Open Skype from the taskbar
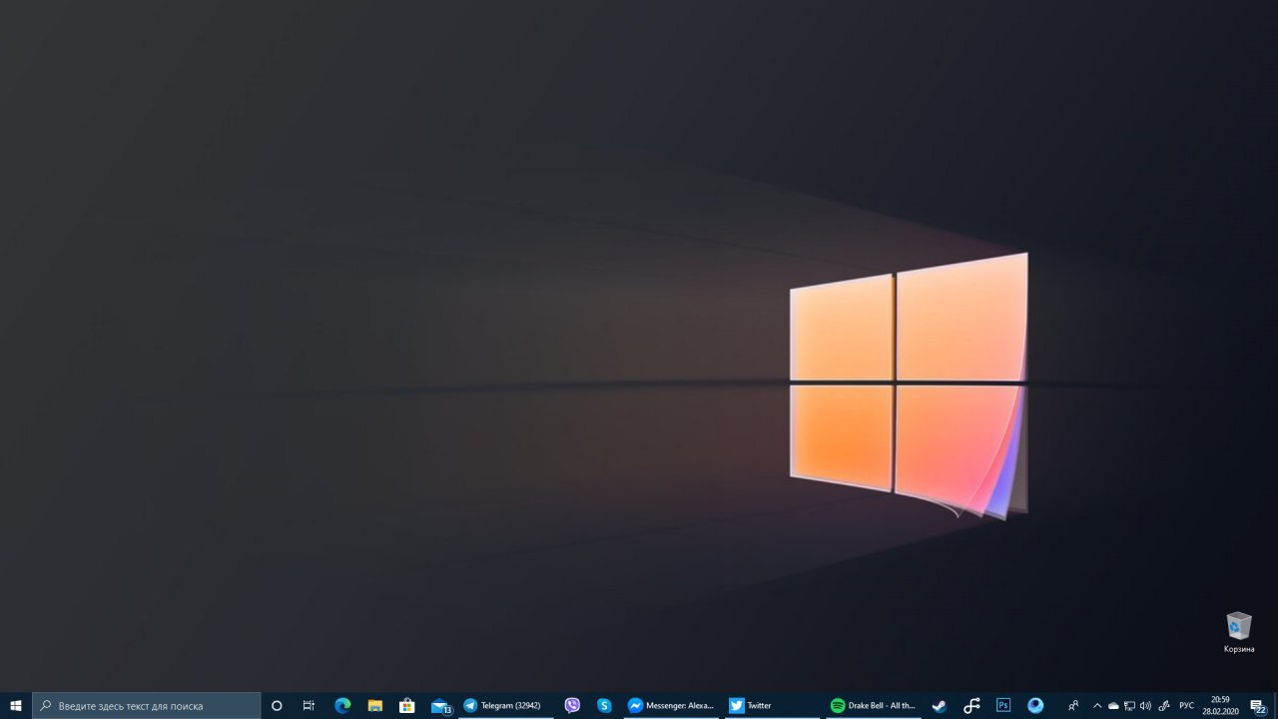1278x719 pixels. pyautogui.click(x=604, y=705)
